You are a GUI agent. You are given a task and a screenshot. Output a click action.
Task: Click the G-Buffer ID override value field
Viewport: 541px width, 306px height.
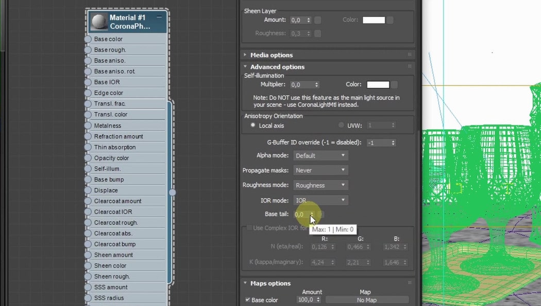[379, 142]
